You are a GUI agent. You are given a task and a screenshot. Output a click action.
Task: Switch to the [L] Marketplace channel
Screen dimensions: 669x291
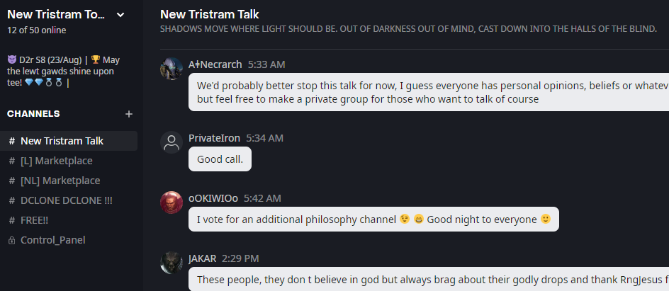coord(56,161)
